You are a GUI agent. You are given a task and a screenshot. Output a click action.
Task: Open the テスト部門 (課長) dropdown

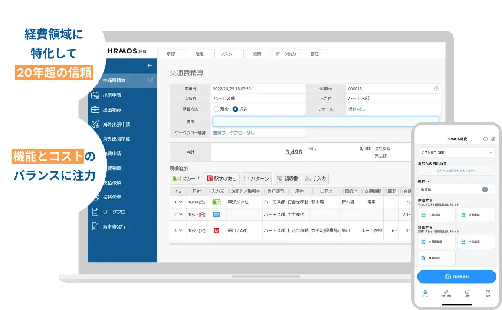pyautogui.click(x=456, y=152)
